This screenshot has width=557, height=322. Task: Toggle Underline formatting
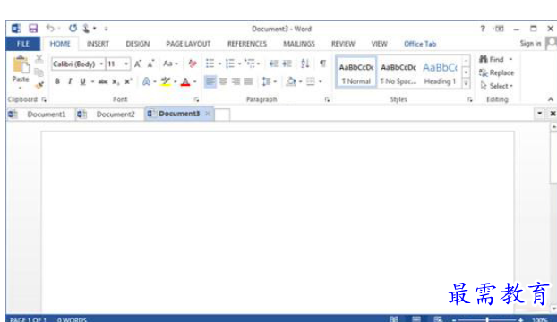82,81
